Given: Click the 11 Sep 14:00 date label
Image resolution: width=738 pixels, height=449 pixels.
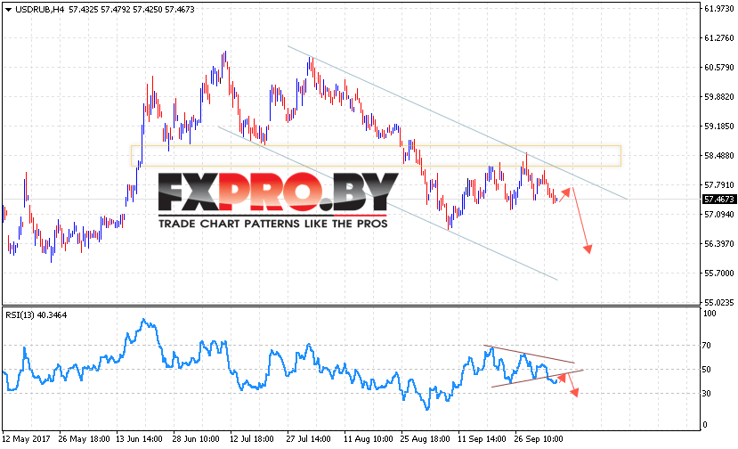Looking at the screenshot, I should 482,439.
